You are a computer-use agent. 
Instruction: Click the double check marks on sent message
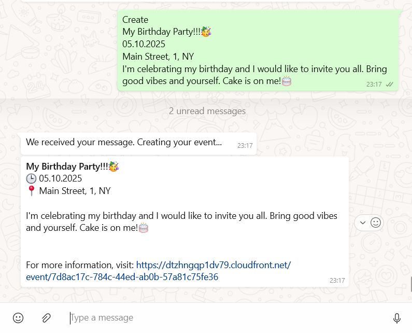[x=389, y=84]
